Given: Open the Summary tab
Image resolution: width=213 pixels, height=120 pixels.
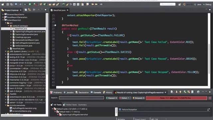Looking at the screenshot, I should pyautogui.click(x=82, y=105).
